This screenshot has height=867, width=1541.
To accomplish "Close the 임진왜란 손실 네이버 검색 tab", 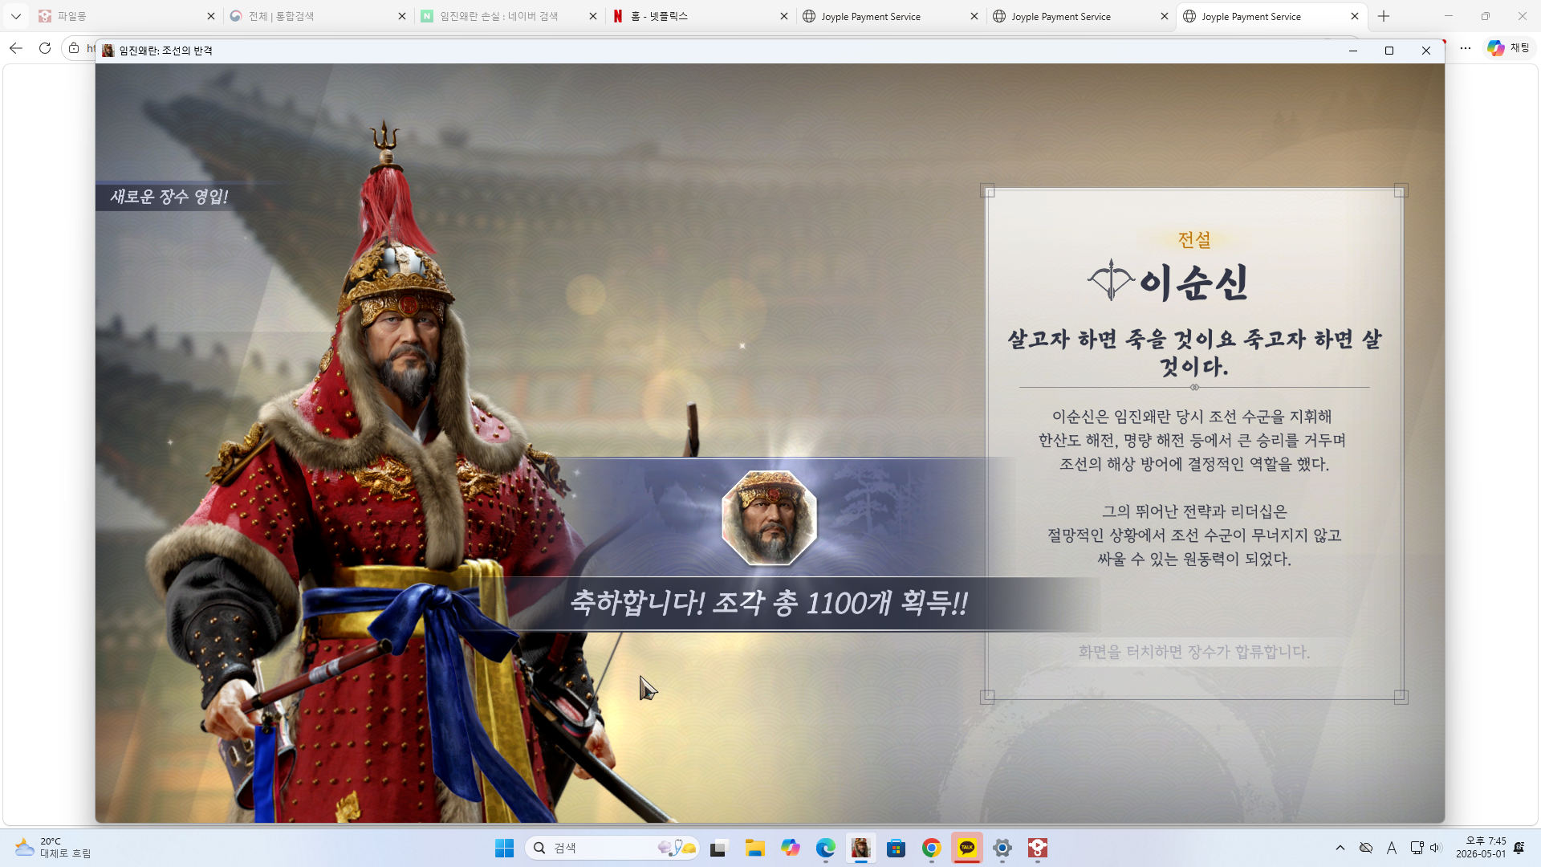I will 593,16.
